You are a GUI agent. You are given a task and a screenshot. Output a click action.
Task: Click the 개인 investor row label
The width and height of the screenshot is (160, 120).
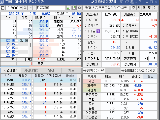click(x=92, y=81)
